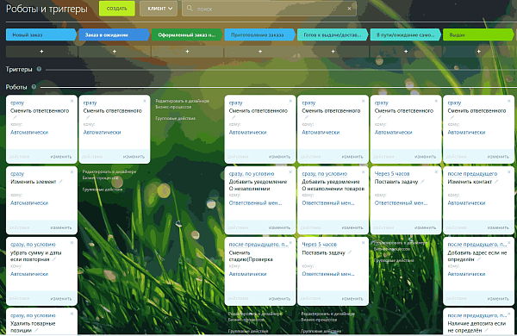The height and width of the screenshot is (336, 517).
Task: Click изменить on the Изменить контакт card
Action: coord(498,227)
